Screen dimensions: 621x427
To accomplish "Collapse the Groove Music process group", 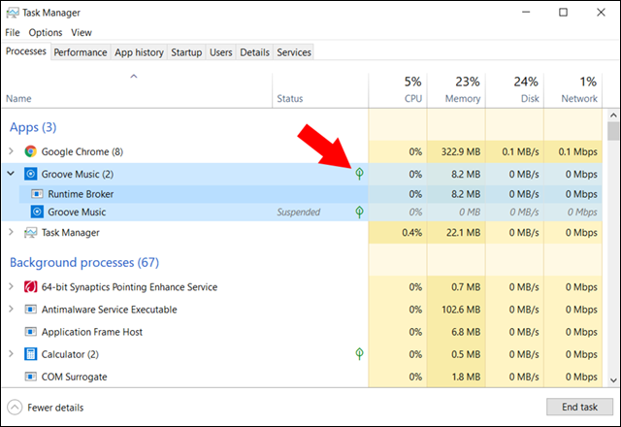I will click(12, 174).
